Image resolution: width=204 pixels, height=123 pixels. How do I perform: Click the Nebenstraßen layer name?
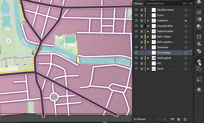point(165,31)
